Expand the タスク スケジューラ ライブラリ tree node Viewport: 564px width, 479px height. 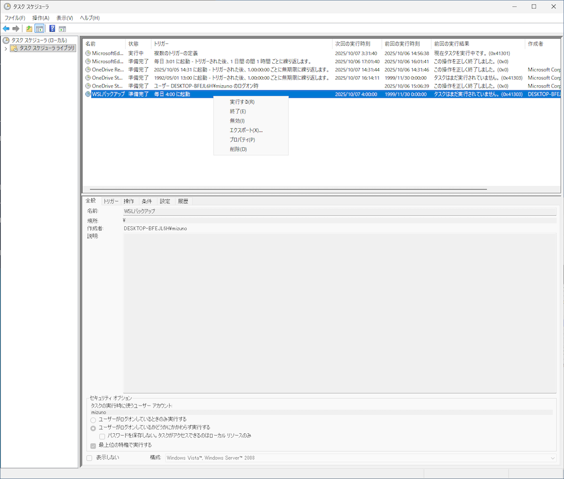[5, 49]
